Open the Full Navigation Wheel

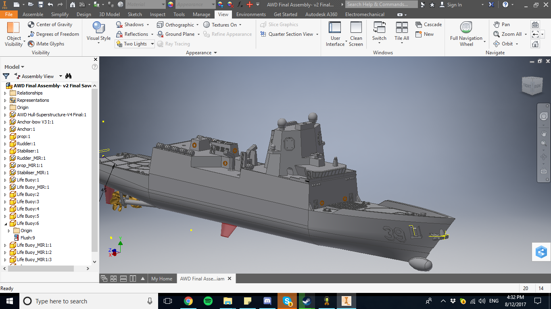point(466,34)
